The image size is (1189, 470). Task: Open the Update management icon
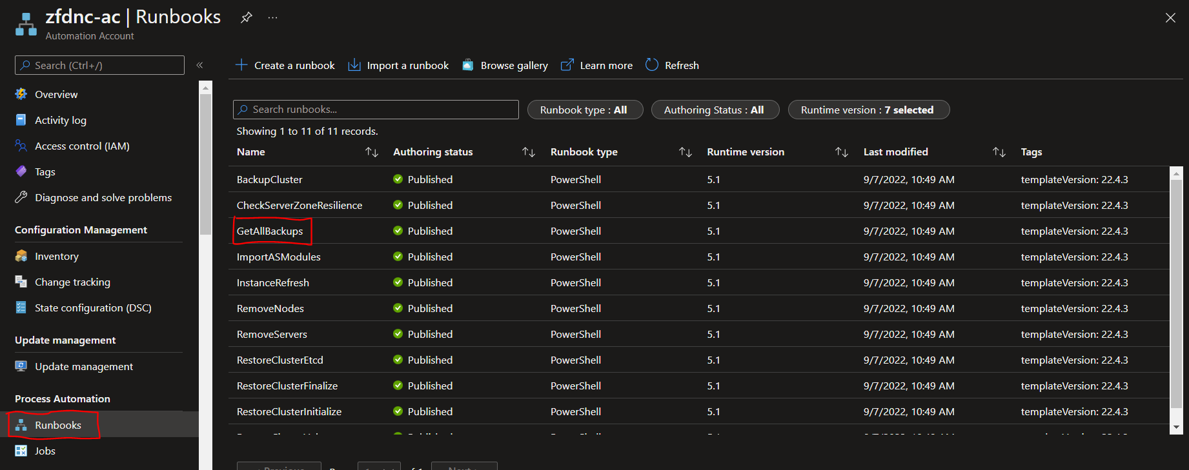coord(21,366)
